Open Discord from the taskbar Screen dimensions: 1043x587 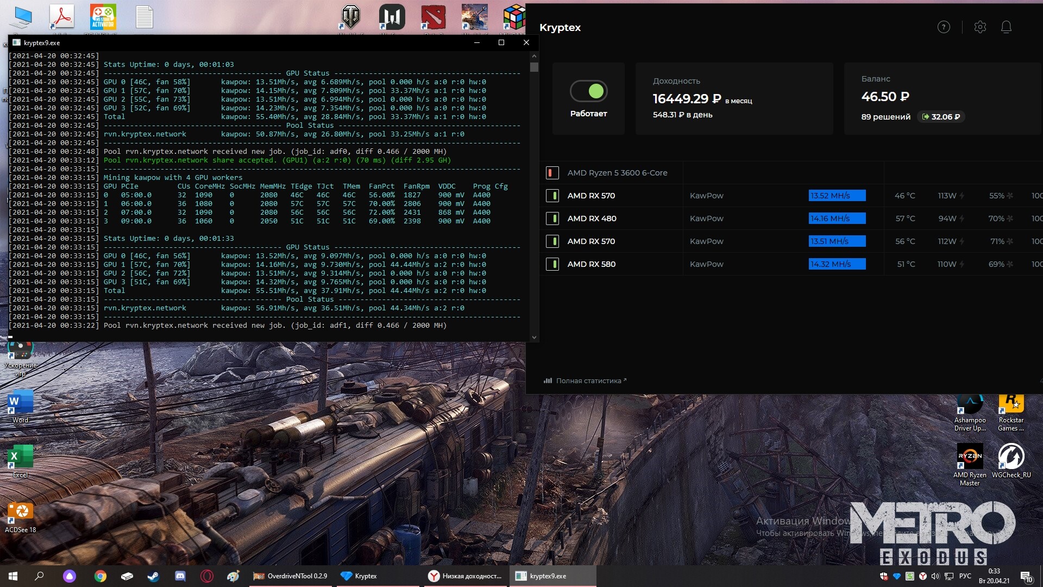180,576
